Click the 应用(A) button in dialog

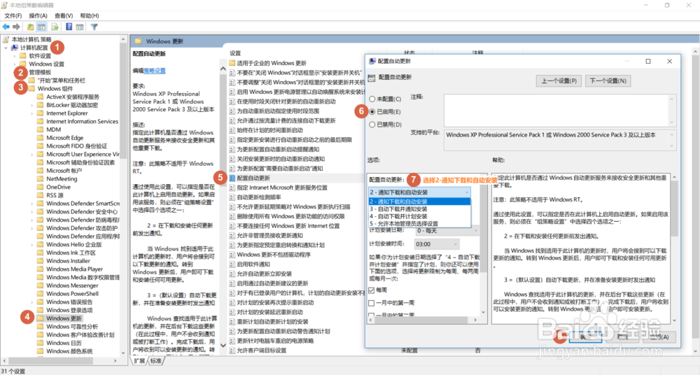[659, 337]
